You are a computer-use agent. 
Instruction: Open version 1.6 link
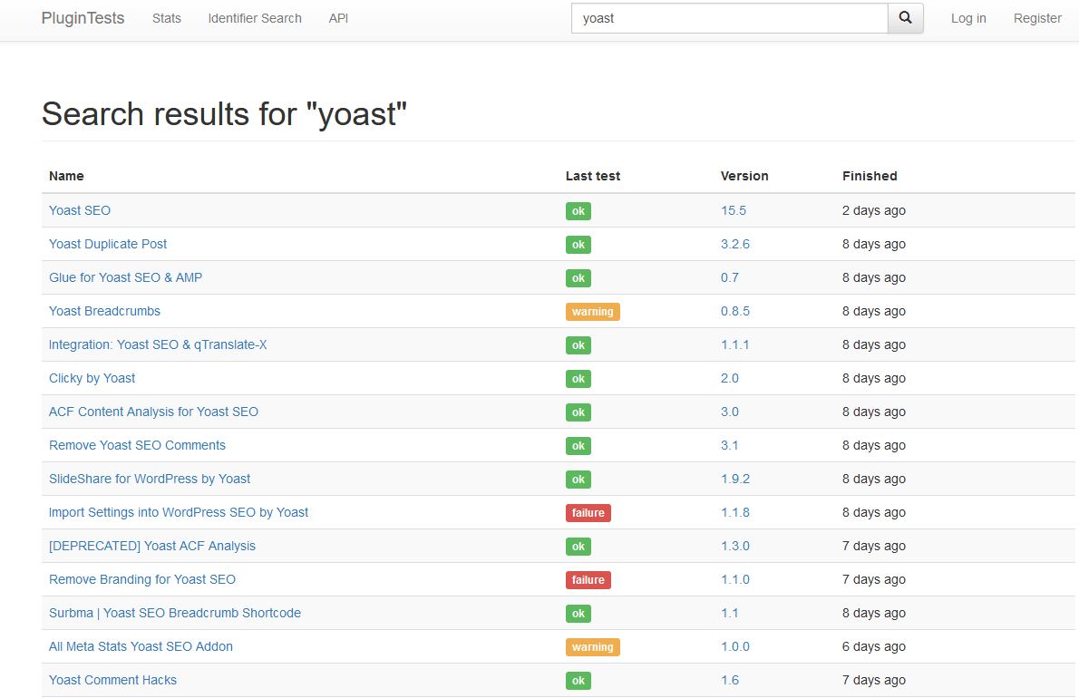pyautogui.click(x=729, y=680)
